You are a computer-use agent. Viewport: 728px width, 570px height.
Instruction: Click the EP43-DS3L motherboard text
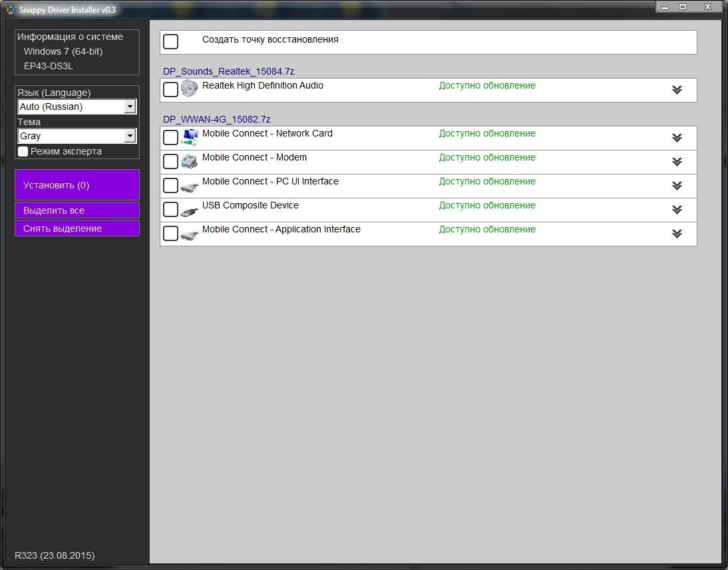point(49,66)
